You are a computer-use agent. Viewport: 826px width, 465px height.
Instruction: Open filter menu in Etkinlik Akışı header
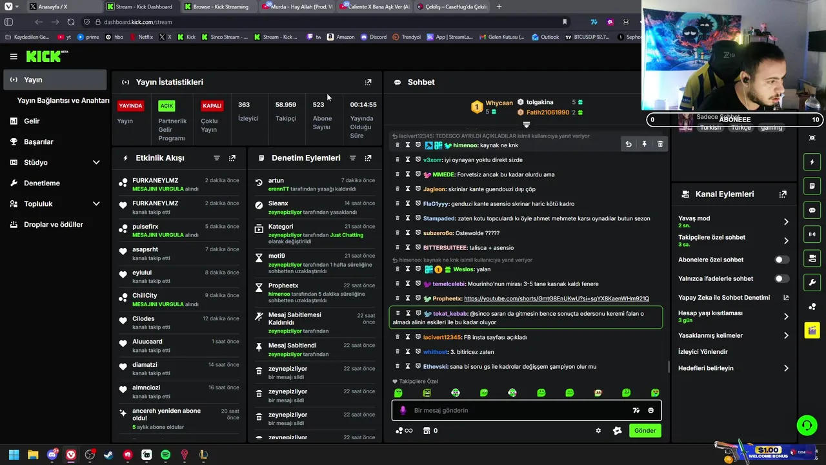[x=217, y=158]
